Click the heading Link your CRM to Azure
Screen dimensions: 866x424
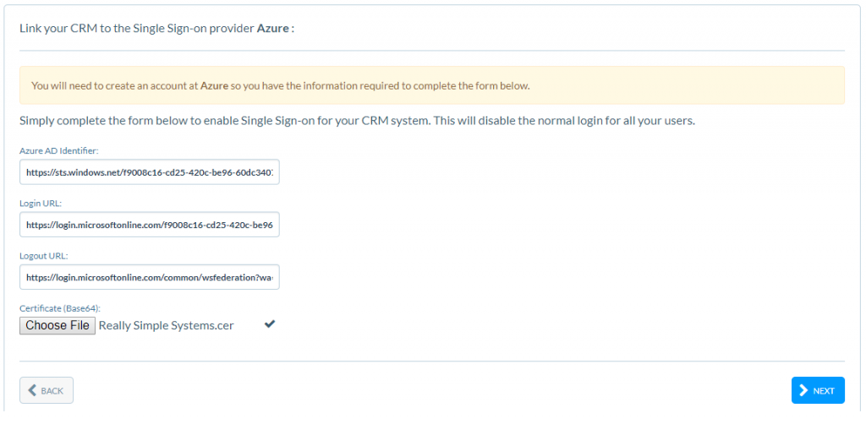point(156,28)
